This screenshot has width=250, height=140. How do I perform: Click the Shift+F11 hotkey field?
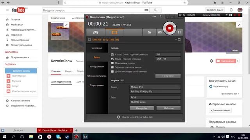pyautogui.click(x=168, y=59)
